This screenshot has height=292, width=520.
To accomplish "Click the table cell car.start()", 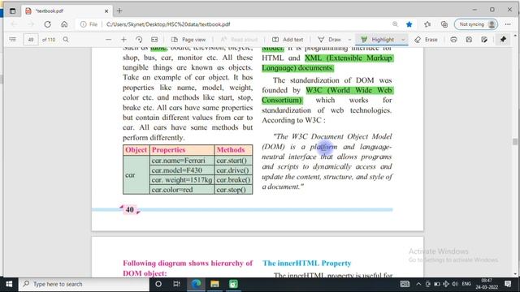I will [x=233, y=161].
